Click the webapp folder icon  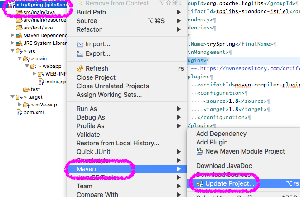[x=34, y=67]
